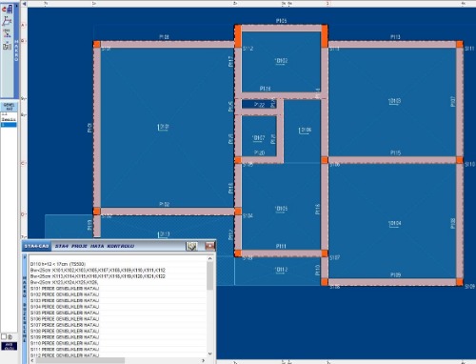Click the horizontal scrollbar right arrow
Viewport: 476px width, 364px height.
204,360
